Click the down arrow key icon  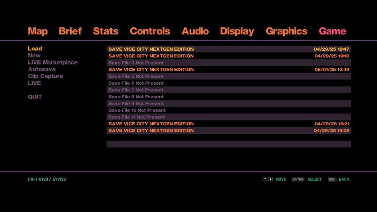[x=270, y=179]
